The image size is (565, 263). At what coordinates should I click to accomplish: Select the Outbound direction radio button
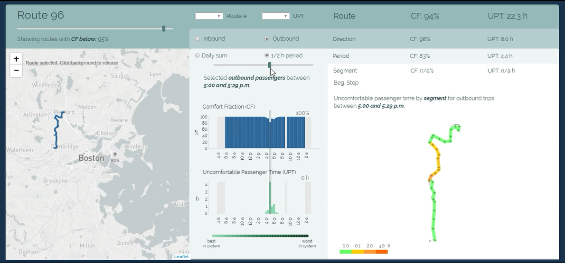click(267, 39)
